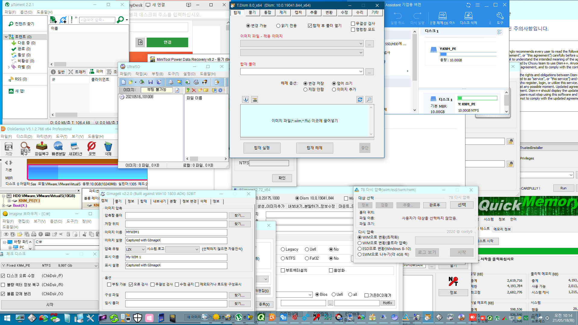Click the save floppy icon in UltraISO toolbar
This screenshot has width=578, height=325.
pyautogui.click(x=151, y=82)
